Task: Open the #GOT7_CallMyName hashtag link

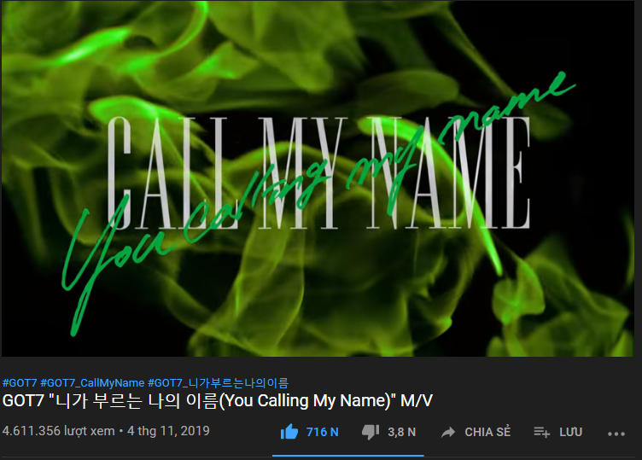Action: tap(92, 383)
